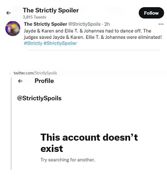Click tweet text line mentioning dance off
This screenshot has height=183, width=167.
pos(88,31)
